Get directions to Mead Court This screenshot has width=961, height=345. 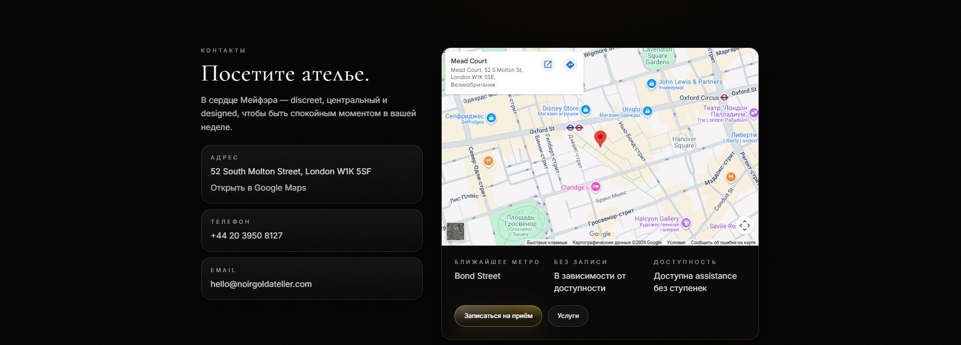[570, 65]
